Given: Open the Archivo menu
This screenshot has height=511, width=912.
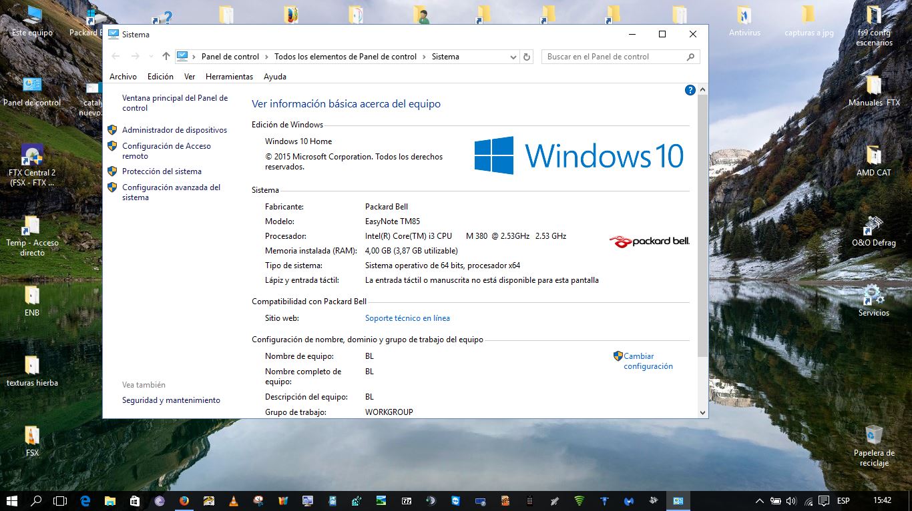Looking at the screenshot, I should [x=123, y=77].
